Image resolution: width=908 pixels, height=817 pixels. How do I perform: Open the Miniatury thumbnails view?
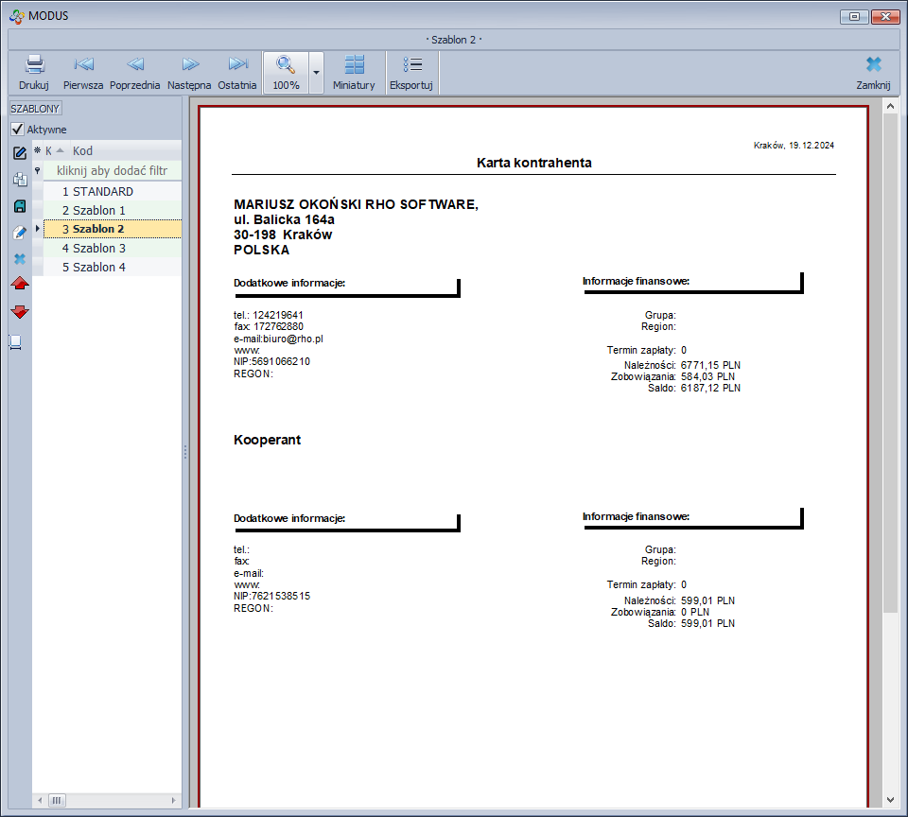pos(354,65)
